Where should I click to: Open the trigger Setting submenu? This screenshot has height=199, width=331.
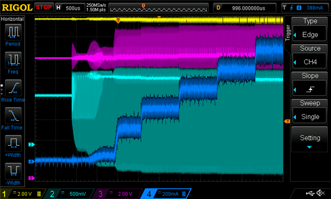coord(309,139)
